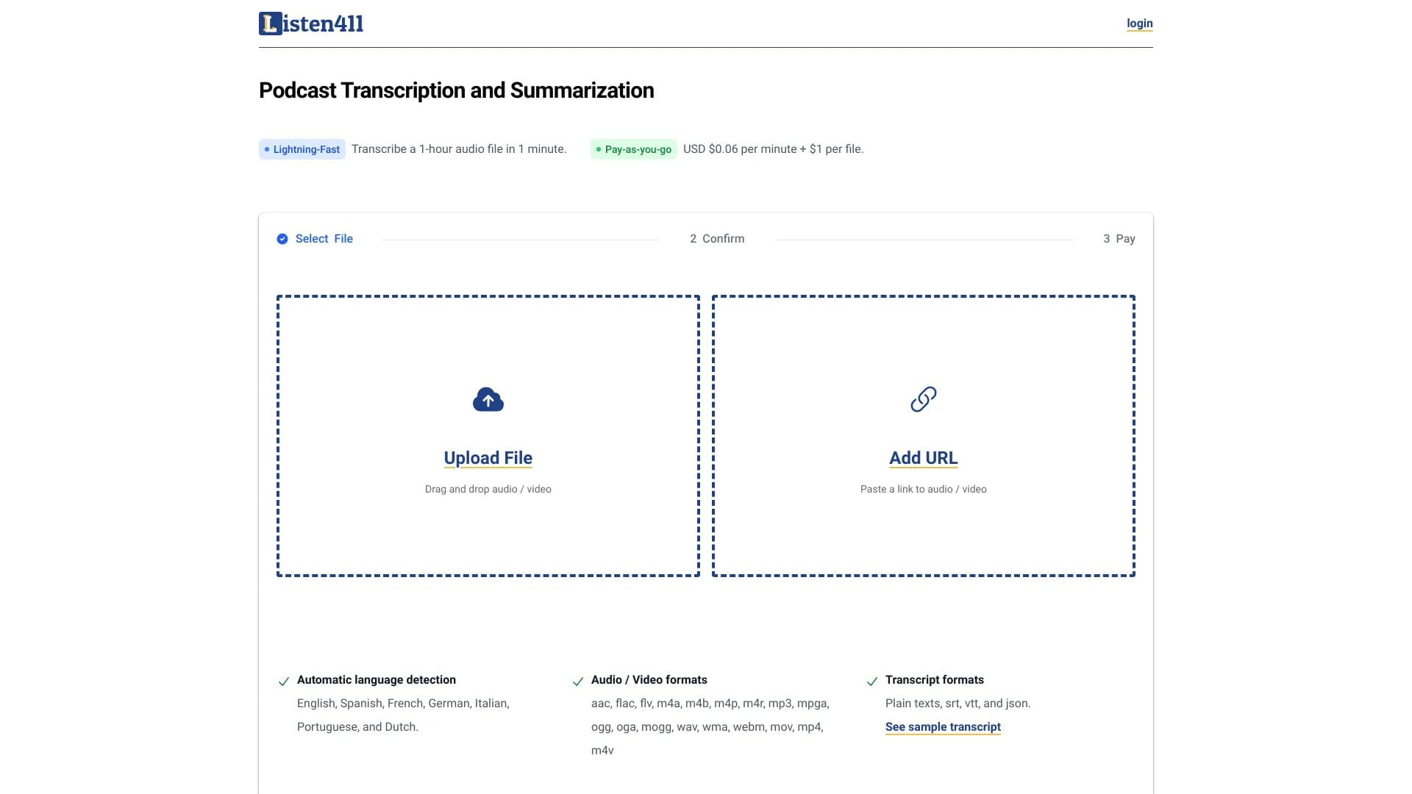
Task: Click the Automatic language detection heading
Action: [x=377, y=680]
